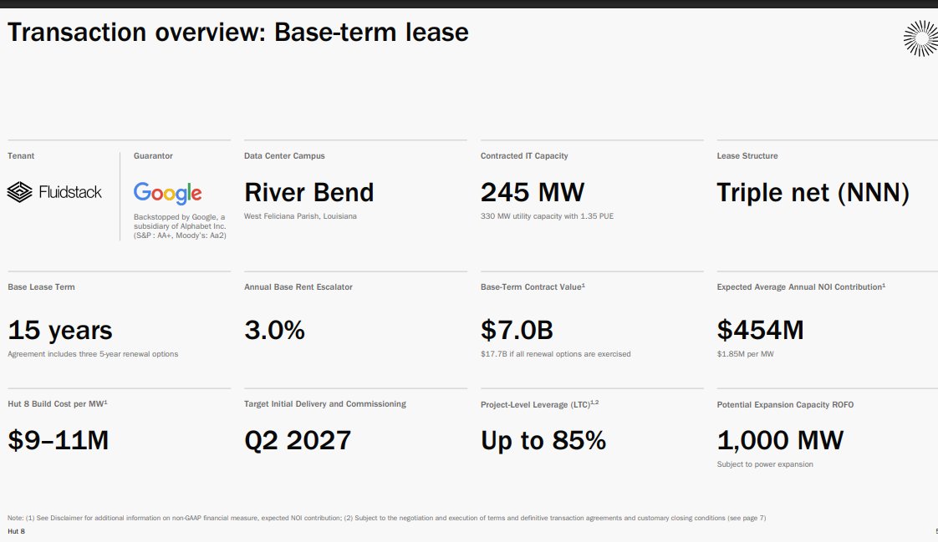Select the 'Data Center Campus' label

tap(284, 156)
